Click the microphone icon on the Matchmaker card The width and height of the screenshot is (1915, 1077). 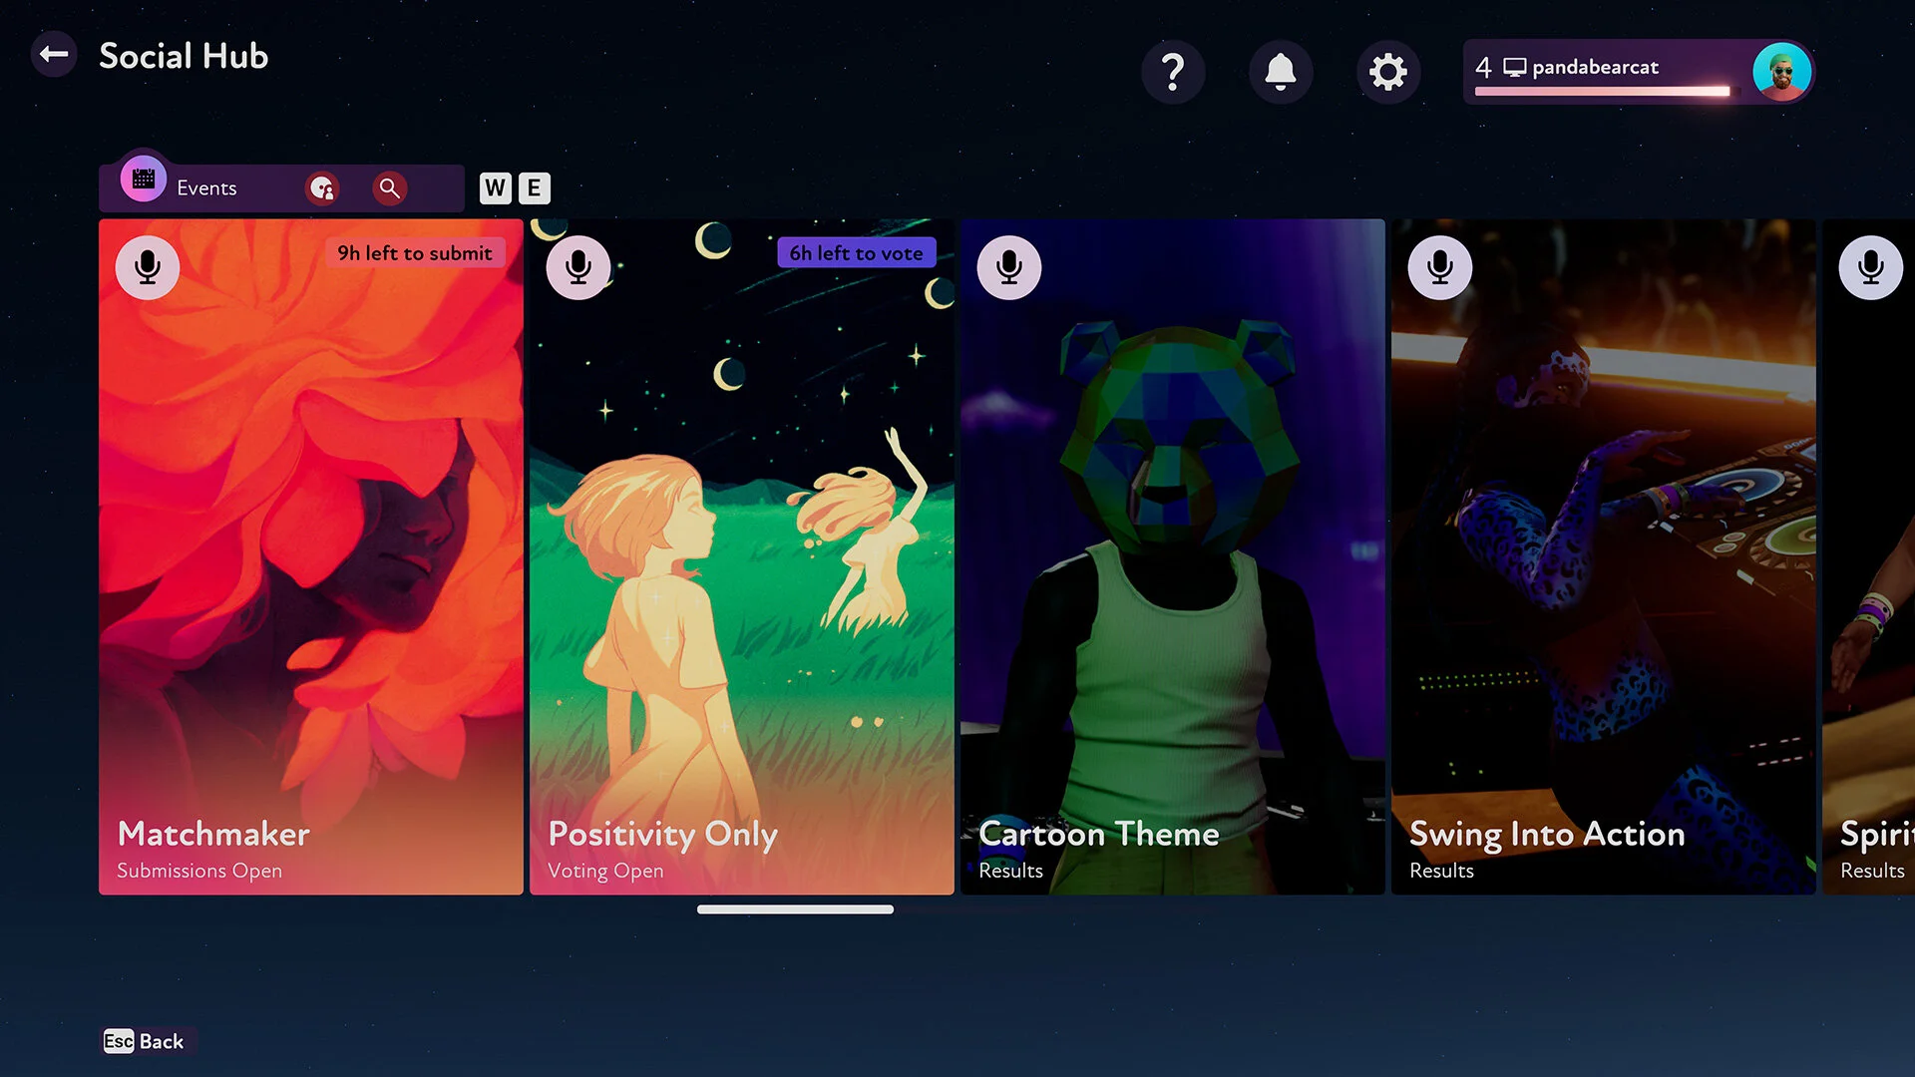[x=148, y=267]
